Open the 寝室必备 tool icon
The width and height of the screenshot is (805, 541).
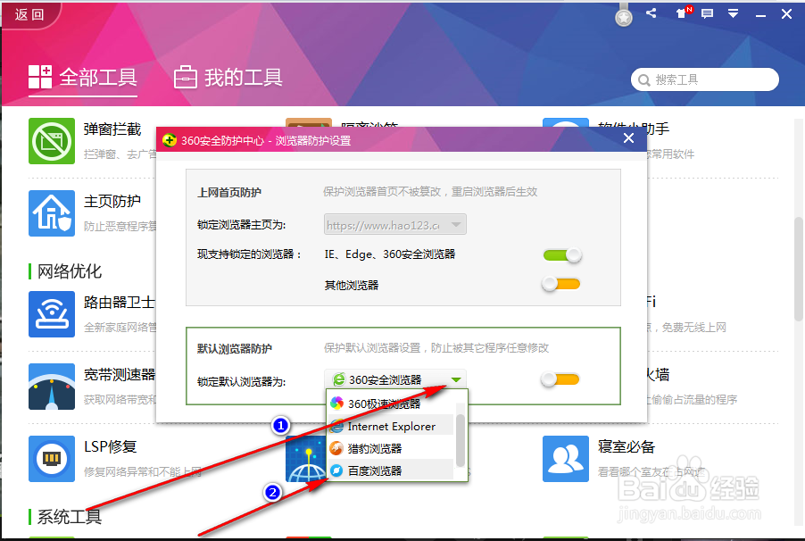pos(565,459)
